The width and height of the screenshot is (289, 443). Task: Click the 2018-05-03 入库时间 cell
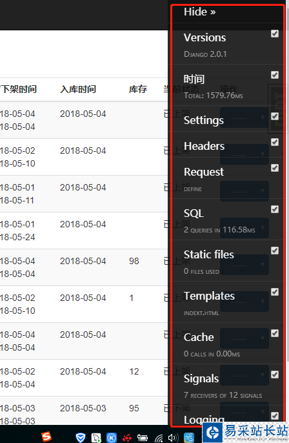click(83, 408)
